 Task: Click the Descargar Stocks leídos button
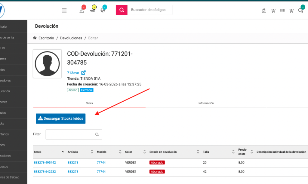click(61, 118)
